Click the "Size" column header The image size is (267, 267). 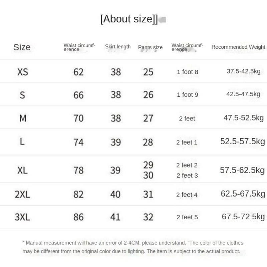(22, 47)
